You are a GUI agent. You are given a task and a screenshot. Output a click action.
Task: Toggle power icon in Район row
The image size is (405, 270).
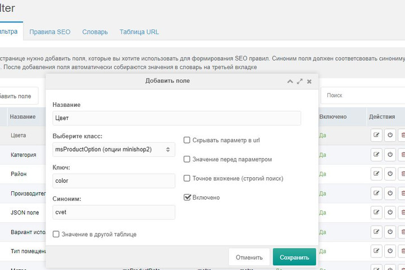click(x=390, y=174)
